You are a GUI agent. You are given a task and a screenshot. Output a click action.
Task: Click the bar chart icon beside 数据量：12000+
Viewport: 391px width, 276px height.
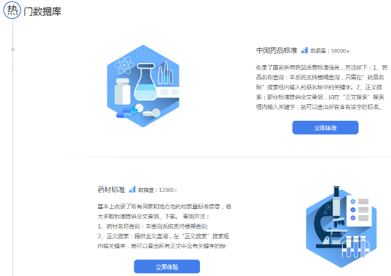[x=132, y=190]
